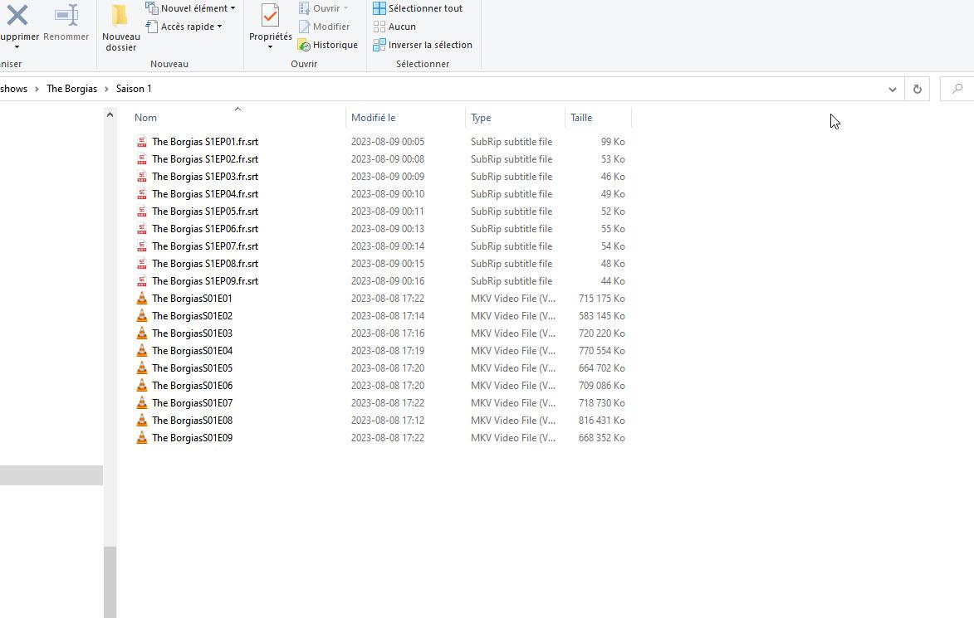The width and height of the screenshot is (974, 618).
Task: Create a new folder with Nouveau dossier
Action: (120, 17)
